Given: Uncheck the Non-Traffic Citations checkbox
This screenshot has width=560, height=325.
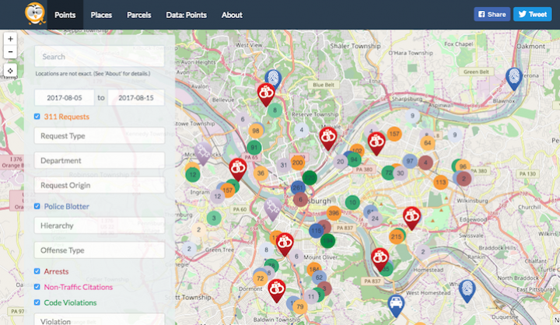Looking at the screenshot, I should click(x=37, y=287).
